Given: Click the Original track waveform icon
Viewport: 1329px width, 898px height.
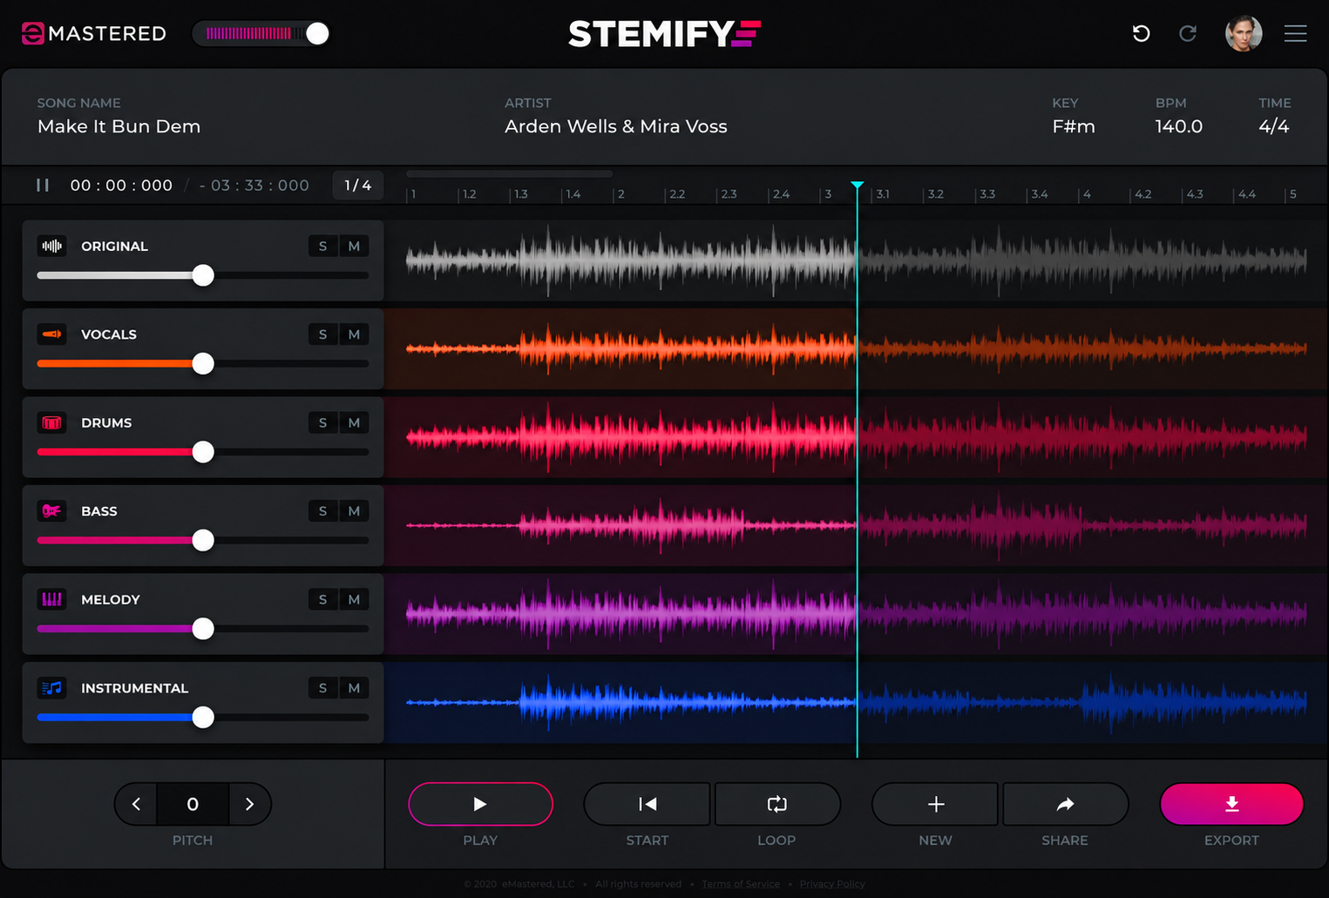Looking at the screenshot, I should click(52, 246).
